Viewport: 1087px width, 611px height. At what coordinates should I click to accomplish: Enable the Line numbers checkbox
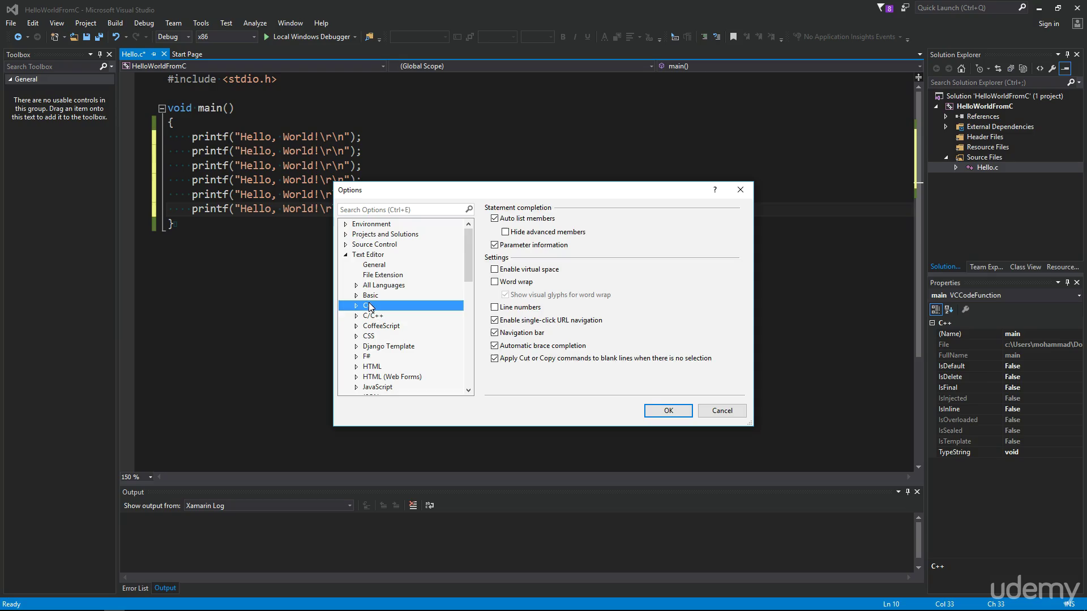point(495,307)
